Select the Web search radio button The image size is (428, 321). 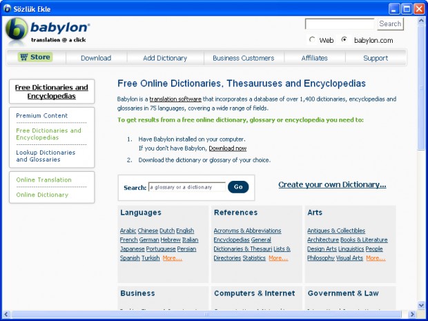[312, 40]
